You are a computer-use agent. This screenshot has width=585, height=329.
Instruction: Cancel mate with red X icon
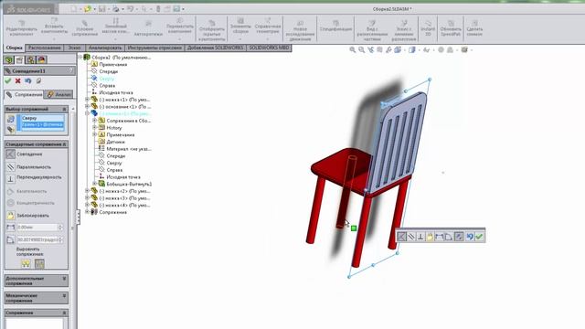coord(18,81)
